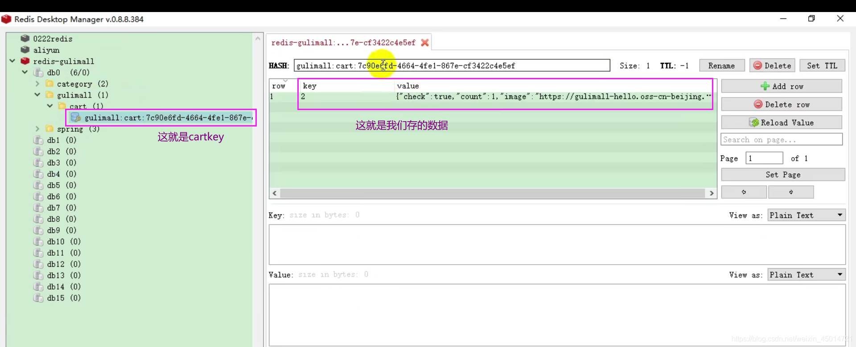Click the tree panel scroll up arrow
This screenshot has width=856, height=347.
coord(258,38)
